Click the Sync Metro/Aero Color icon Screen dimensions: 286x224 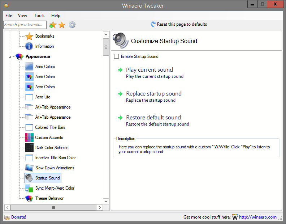[29, 188]
